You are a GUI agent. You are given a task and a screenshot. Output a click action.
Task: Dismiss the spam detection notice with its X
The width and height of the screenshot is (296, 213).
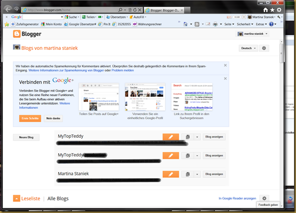(225, 65)
